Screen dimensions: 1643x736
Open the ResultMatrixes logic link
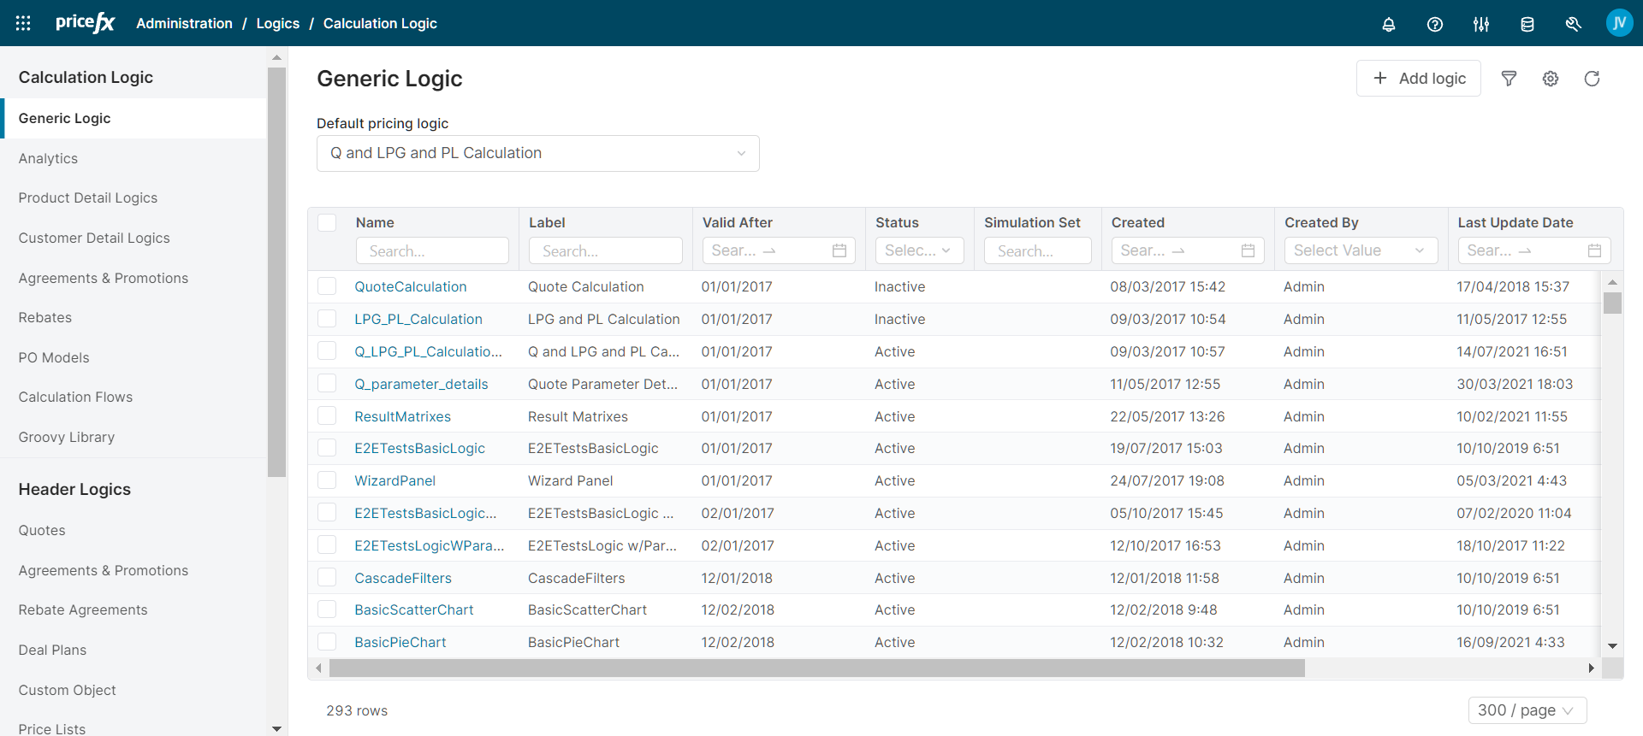[x=402, y=416]
